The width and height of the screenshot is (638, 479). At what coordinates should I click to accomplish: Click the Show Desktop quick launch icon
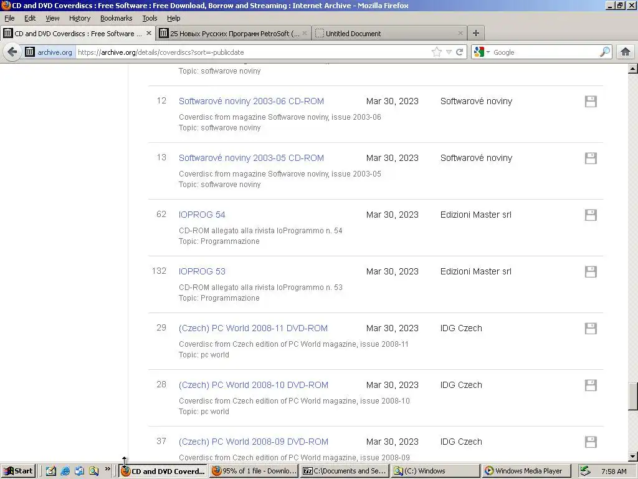50,472
